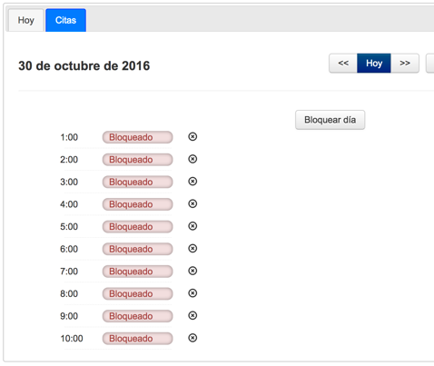
Task: Delete the 4:00 blocked entry
Action: (192, 203)
